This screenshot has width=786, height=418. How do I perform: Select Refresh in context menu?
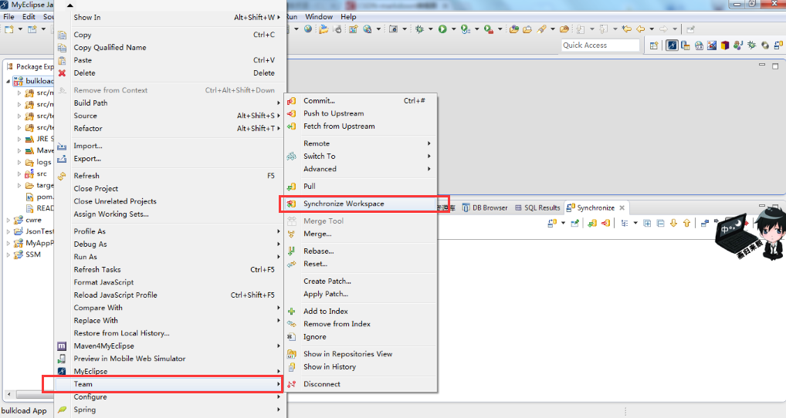coord(168,176)
